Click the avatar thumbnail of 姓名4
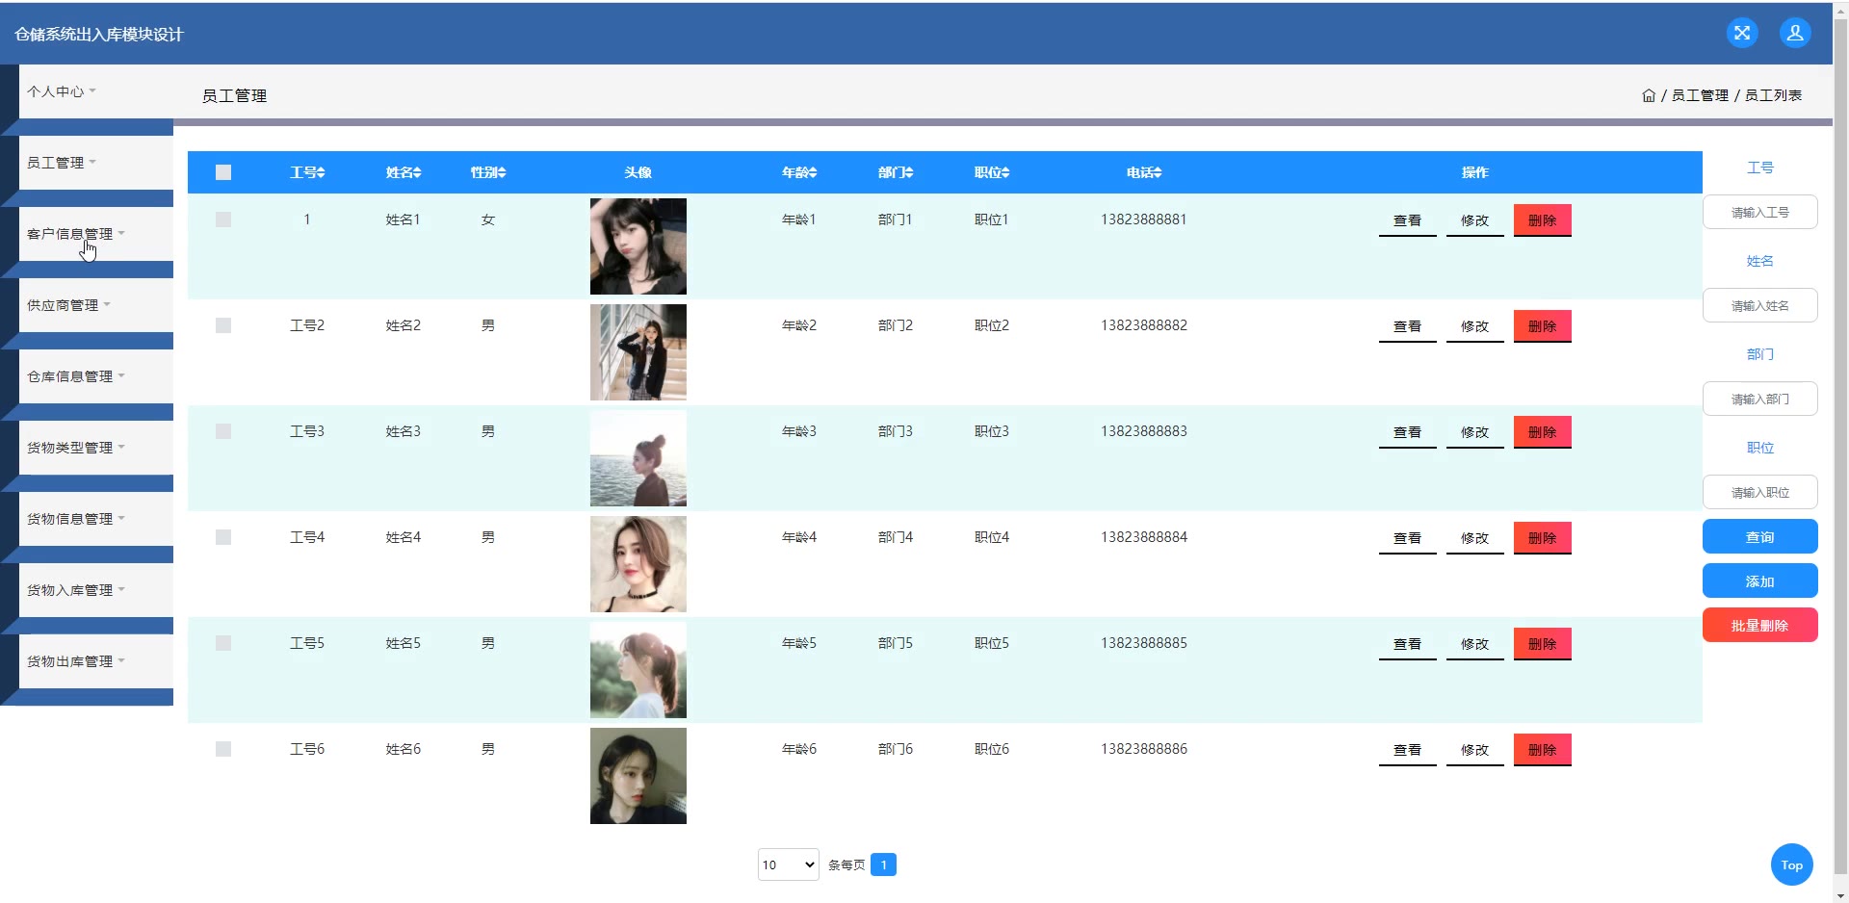1849x903 pixels. [x=638, y=564]
